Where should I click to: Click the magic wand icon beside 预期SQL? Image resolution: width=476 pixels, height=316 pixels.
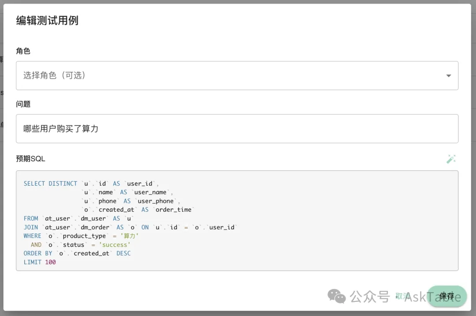pyautogui.click(x=451, y=159)
